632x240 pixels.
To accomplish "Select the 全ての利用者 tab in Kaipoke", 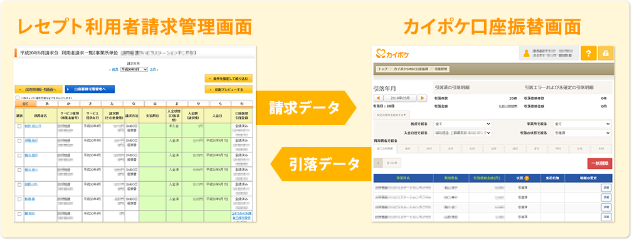I will click(x=386, y=149).
